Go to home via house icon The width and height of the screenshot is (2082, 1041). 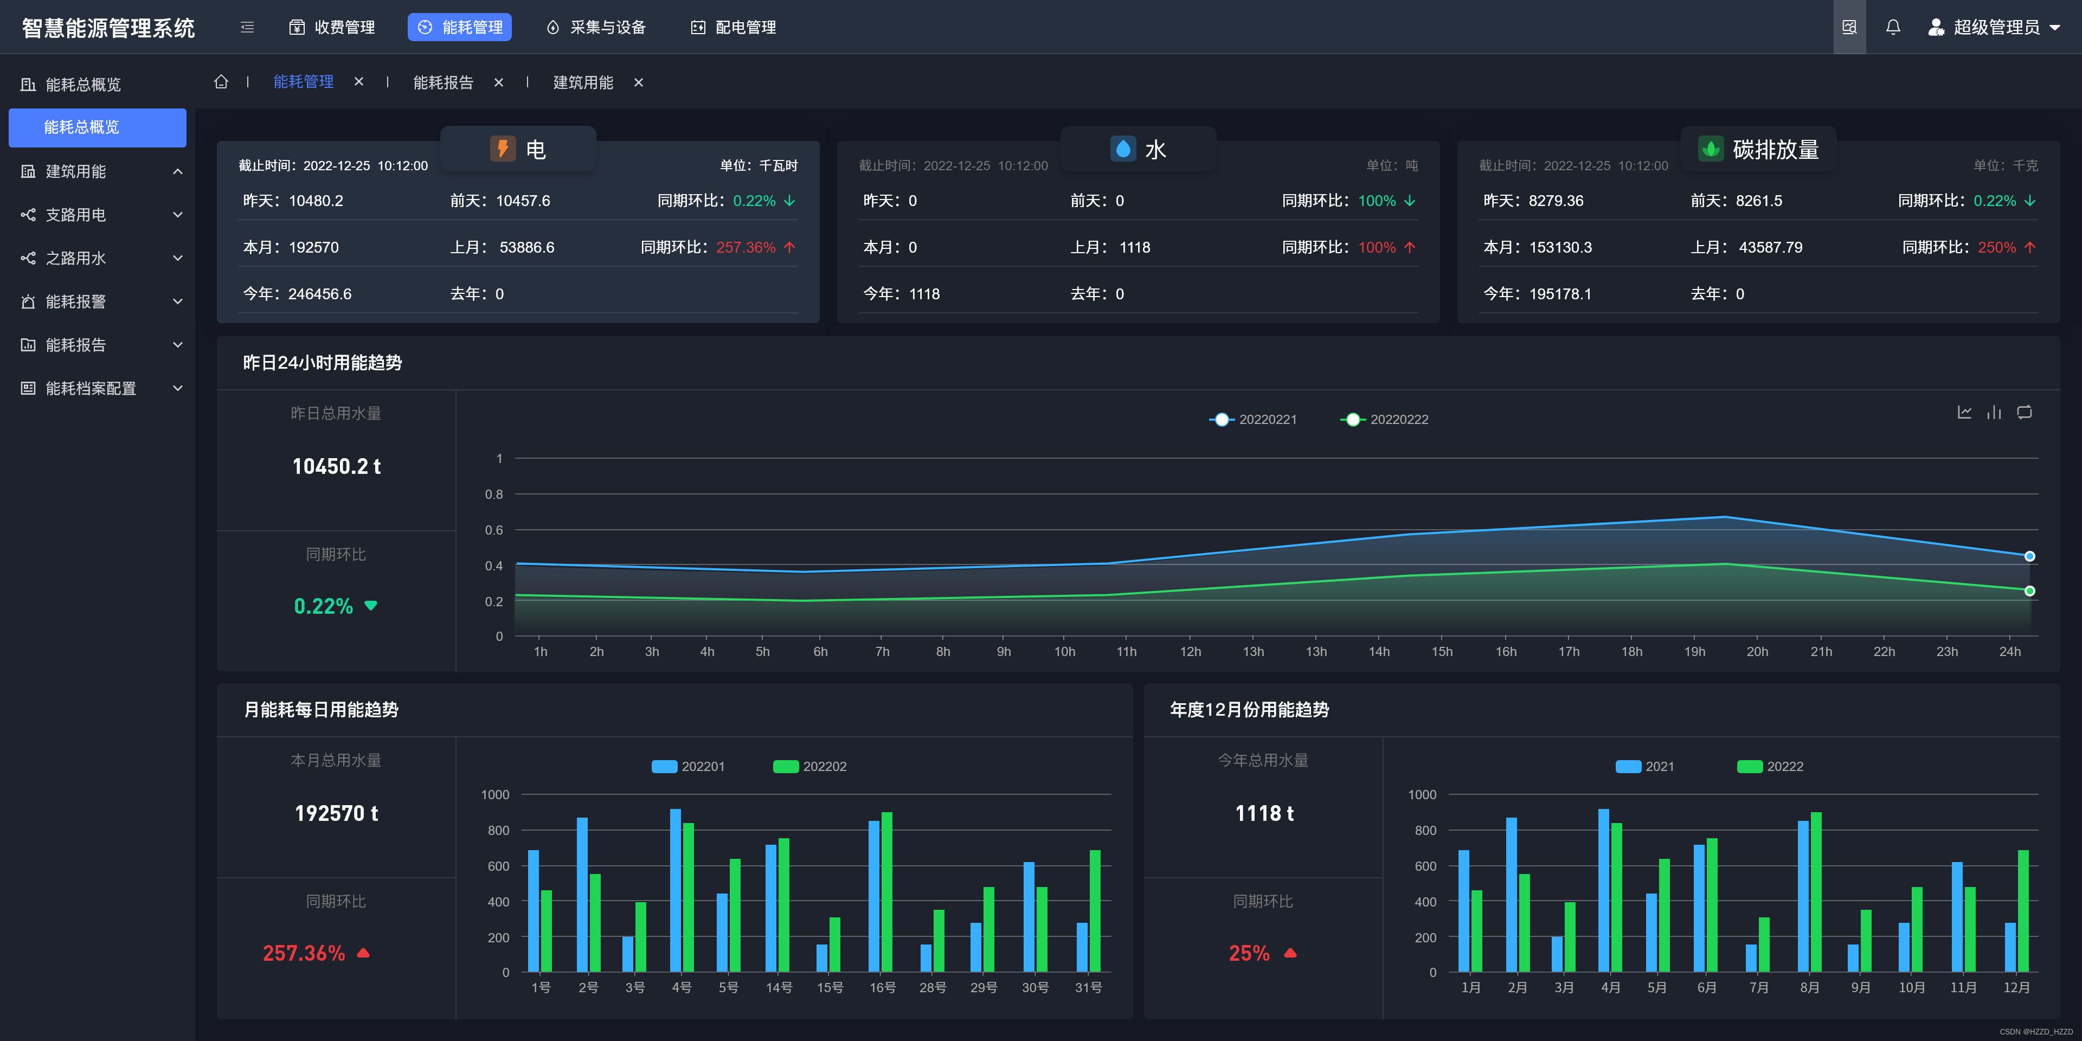coord(221,82)
